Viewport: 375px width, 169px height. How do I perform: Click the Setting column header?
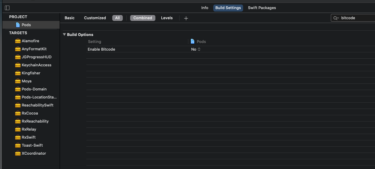click(x=95, y=42)
